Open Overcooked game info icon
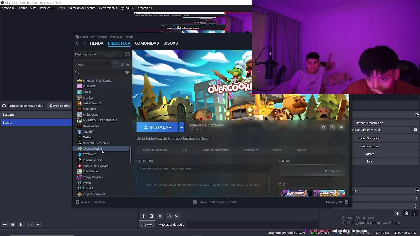 click(332, 127)
